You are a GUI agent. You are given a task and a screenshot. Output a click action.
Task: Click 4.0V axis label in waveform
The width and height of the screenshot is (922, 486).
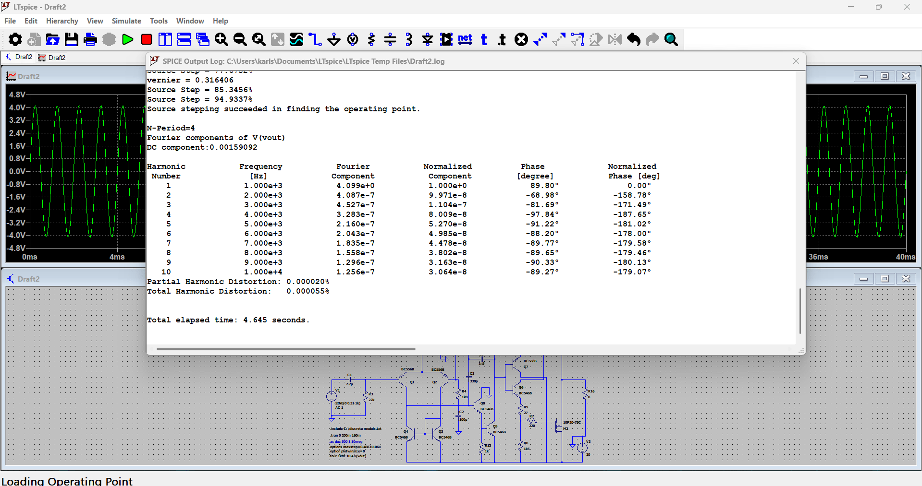17,107
